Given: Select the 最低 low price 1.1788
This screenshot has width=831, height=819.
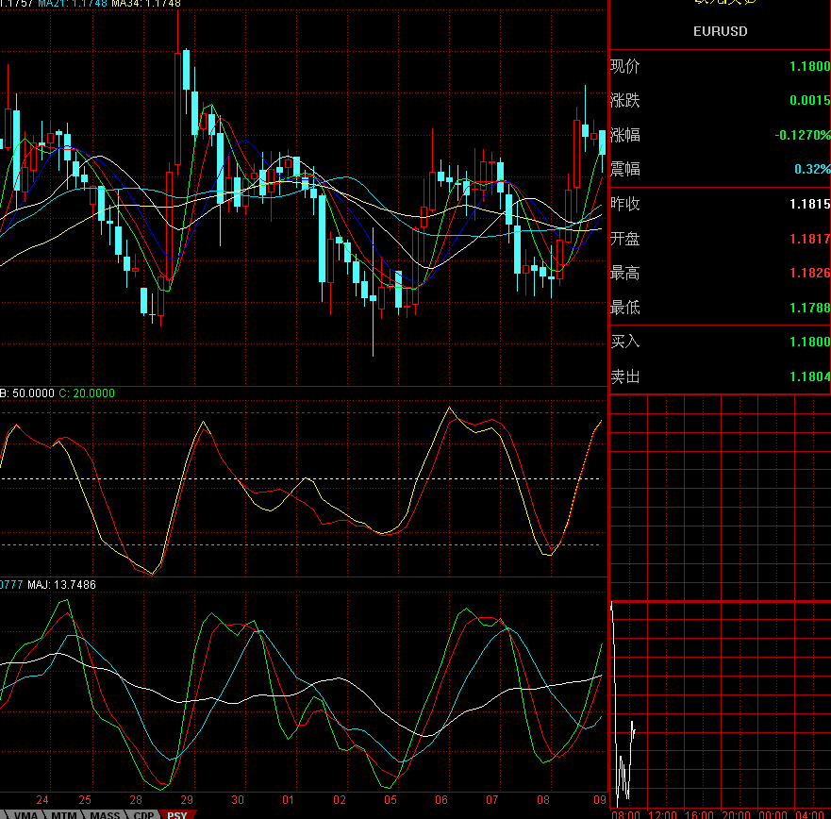Looking at the screenshot, I should [x=809, y=308].
